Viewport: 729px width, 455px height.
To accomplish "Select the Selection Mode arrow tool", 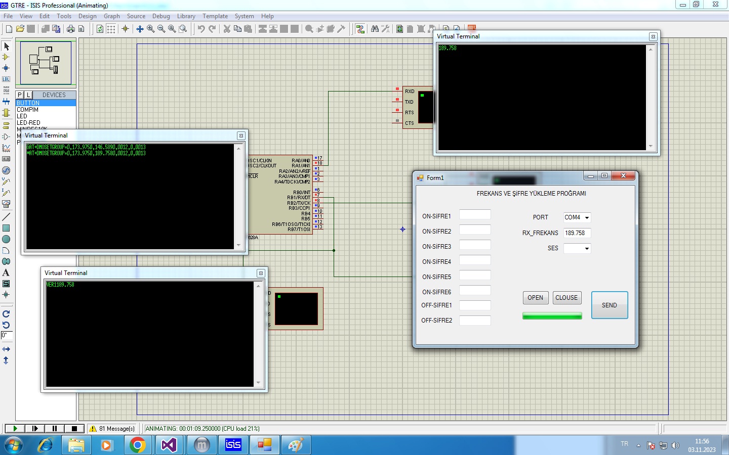I will 6,47.
